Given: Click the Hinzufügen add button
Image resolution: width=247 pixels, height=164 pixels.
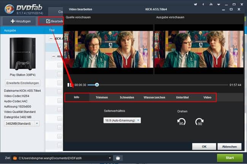Looking at the screenshot, I should (21, 21).
